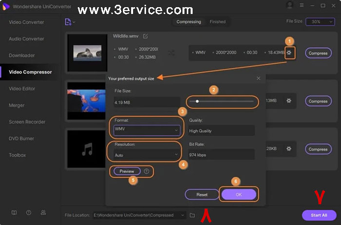341x225 pixels.
Task: Switch to the Finished tab
Action: [x=218, y=22]
